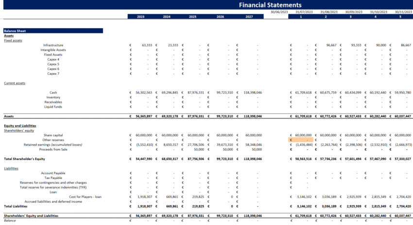Select the Capex 6 row label
The width and height of the screenshot is (413, 225).
pos(53,69)
